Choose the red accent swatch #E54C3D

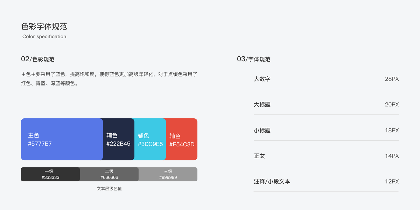pos(182,139)
